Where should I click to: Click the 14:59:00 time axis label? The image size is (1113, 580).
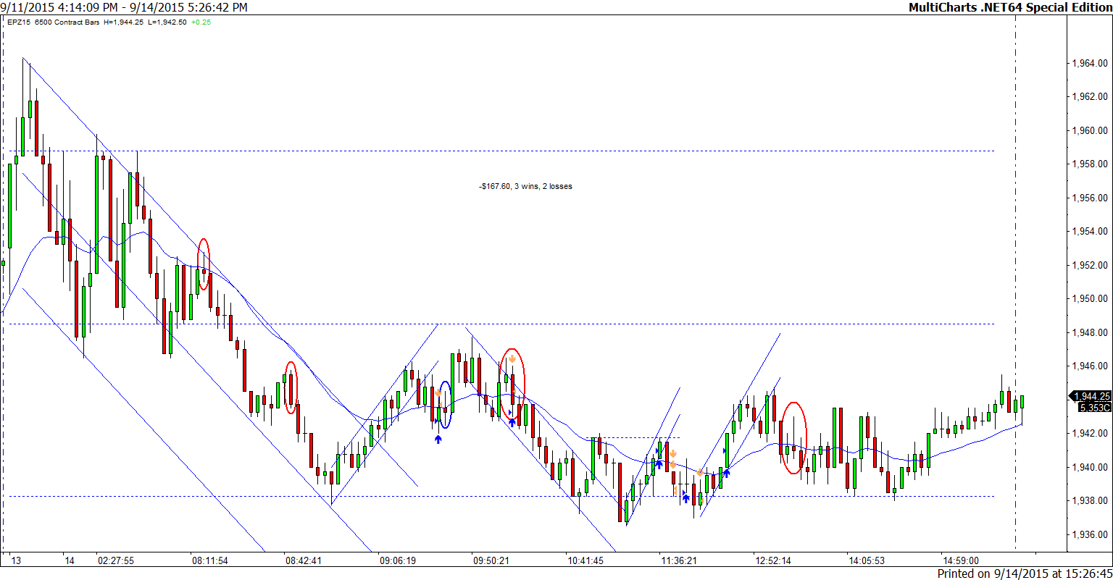(x=961, y=560)
